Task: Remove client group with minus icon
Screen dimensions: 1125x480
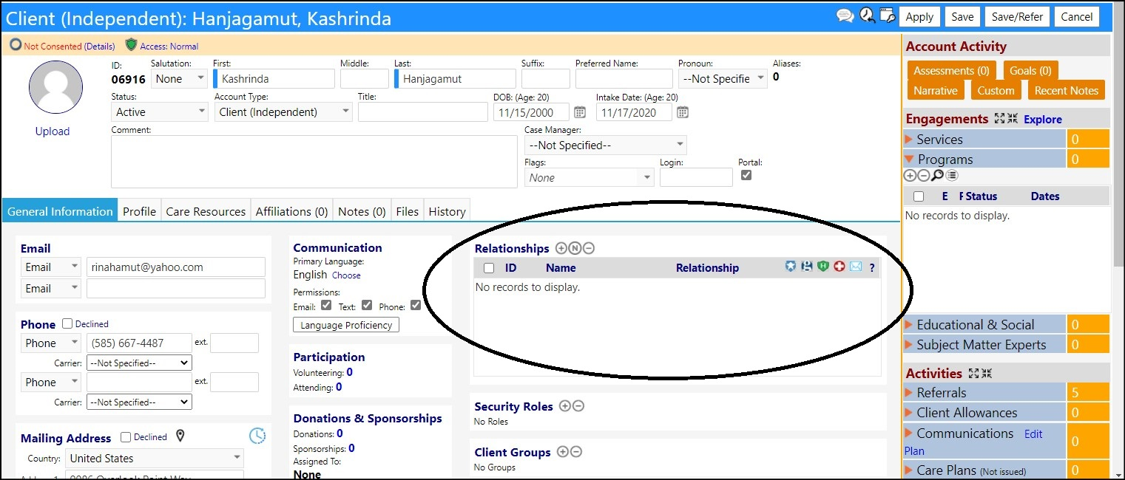Action: point(576,452)
